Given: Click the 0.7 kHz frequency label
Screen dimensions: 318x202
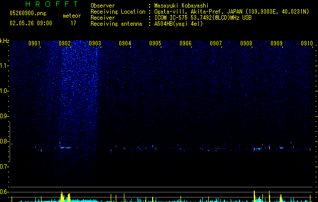Looking at the screenshot, I should click(x=5, y=167).
